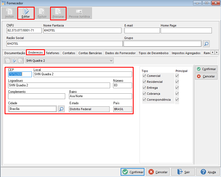Toggle Principal checkbox for Residencial
Viewport: 221px width, 177px height.
click(177, 82)
